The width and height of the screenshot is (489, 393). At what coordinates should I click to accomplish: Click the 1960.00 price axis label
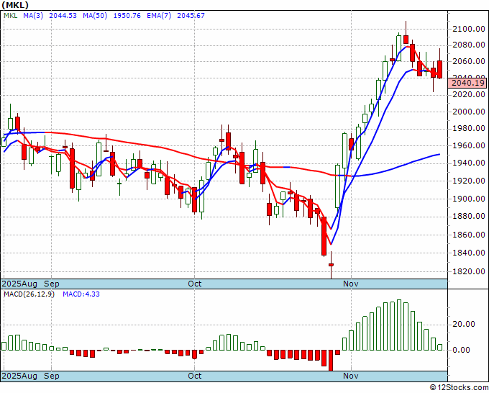469,145
